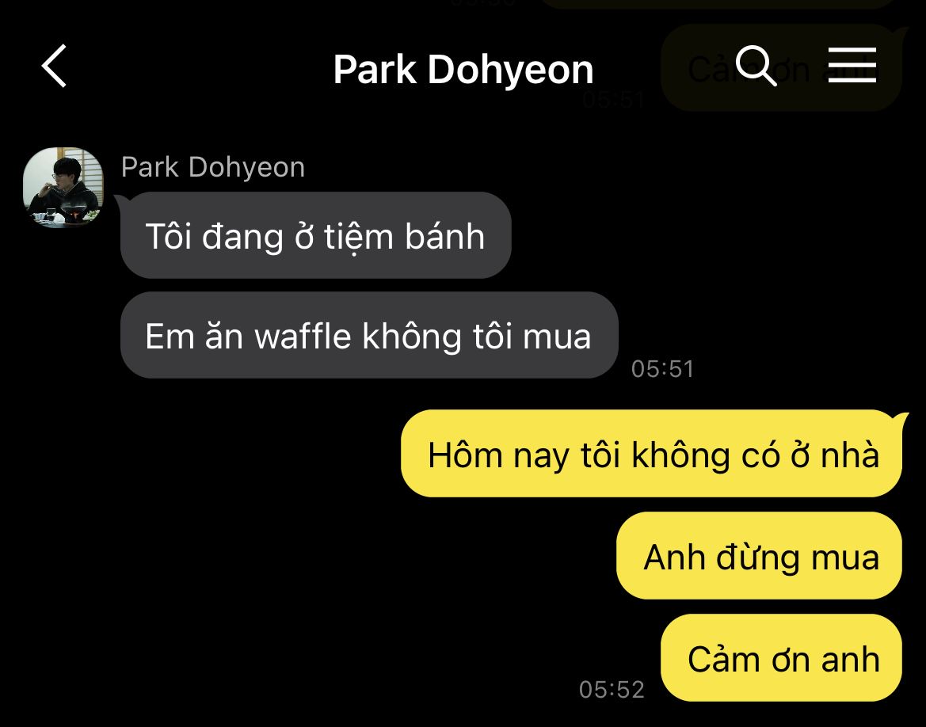Viewport: 926px width, 727px height.
Task: Tap the 05:51 timestamp beside waffle message
Action: click(x=662, y=368)
